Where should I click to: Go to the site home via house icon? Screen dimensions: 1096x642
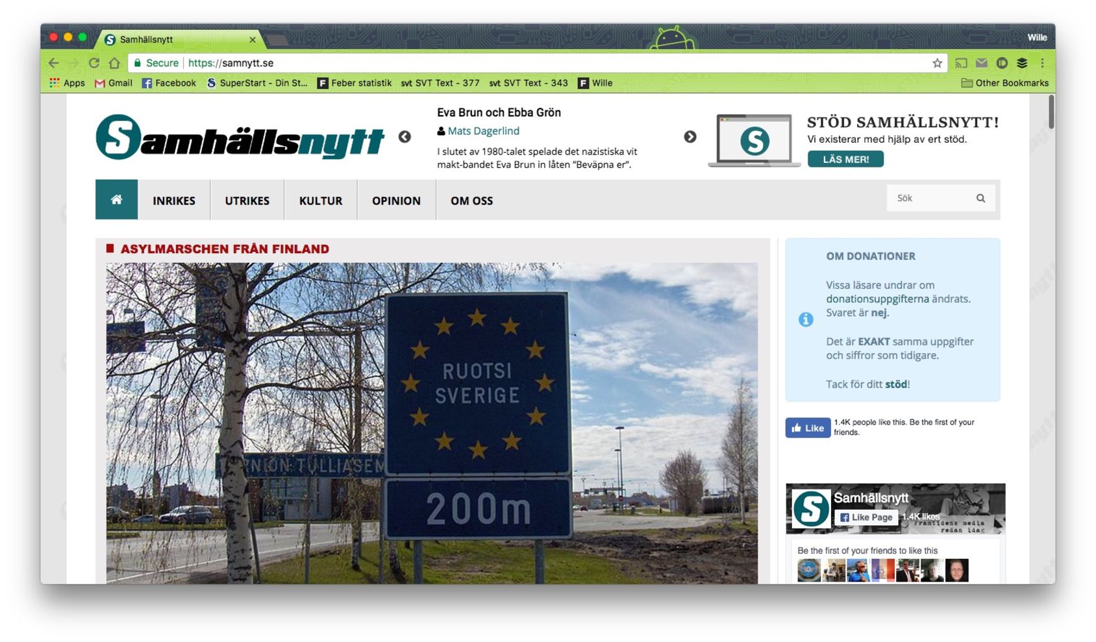116,200
